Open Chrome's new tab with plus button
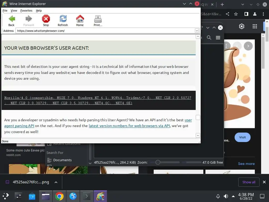This screenshot has height=202, width=269. pos(222,4)
